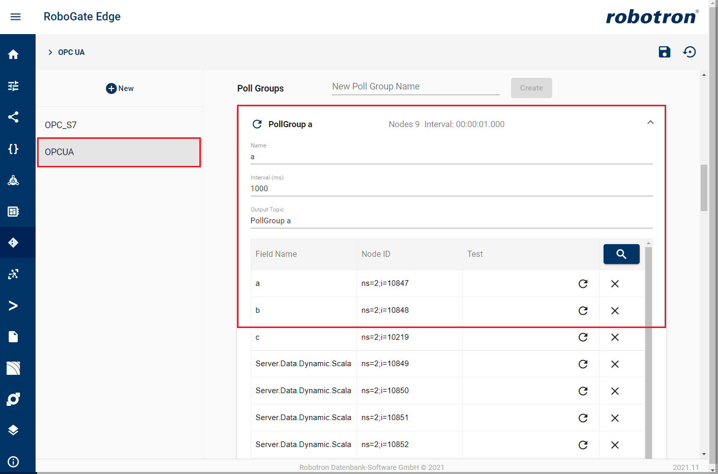This screenshot has height=474, width=718.
Task: Open the document file sidebar icon
Action: (14, 337)
